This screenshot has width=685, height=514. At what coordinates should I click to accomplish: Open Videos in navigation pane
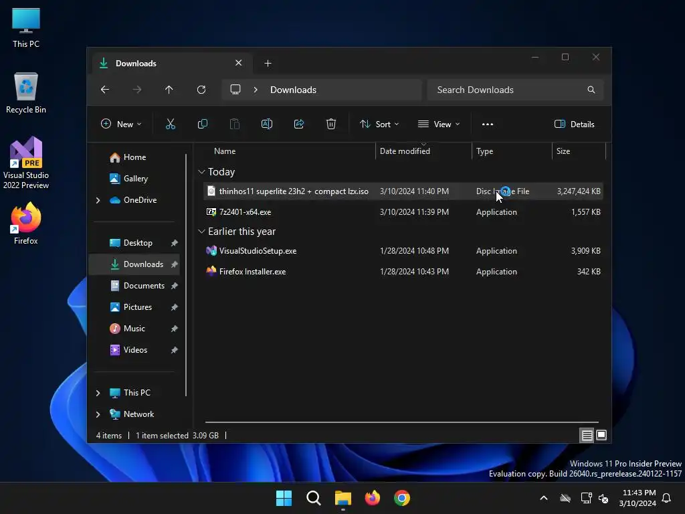(135, 350)
